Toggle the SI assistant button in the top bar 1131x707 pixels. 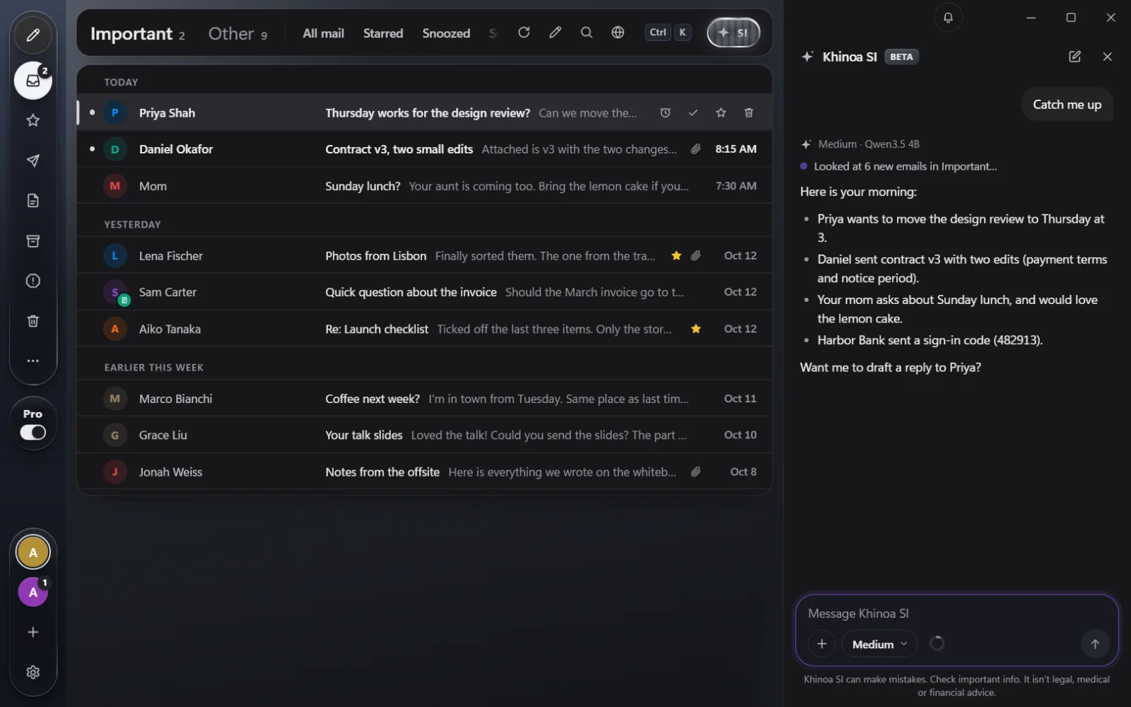click(x=734, y=33)
